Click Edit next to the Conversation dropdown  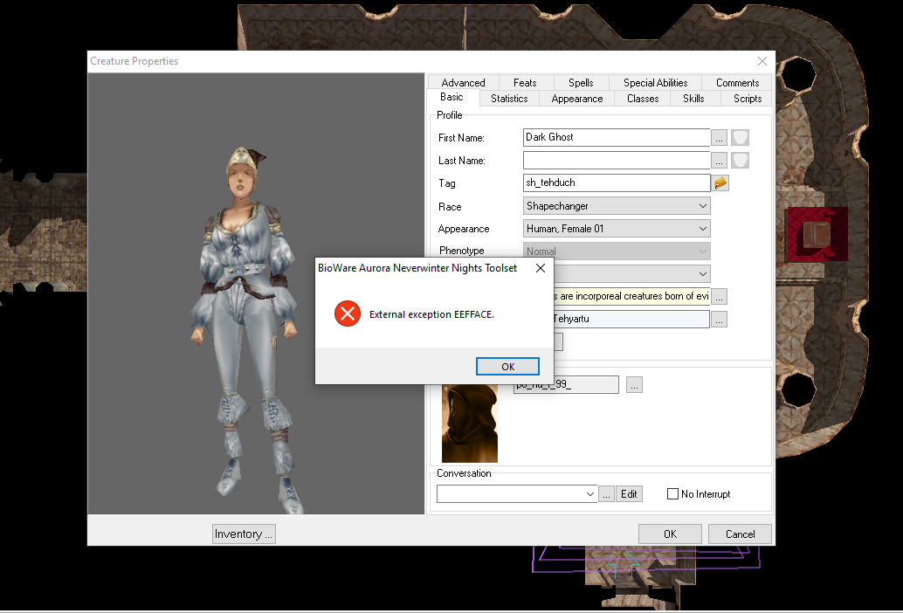pos(629,493)
